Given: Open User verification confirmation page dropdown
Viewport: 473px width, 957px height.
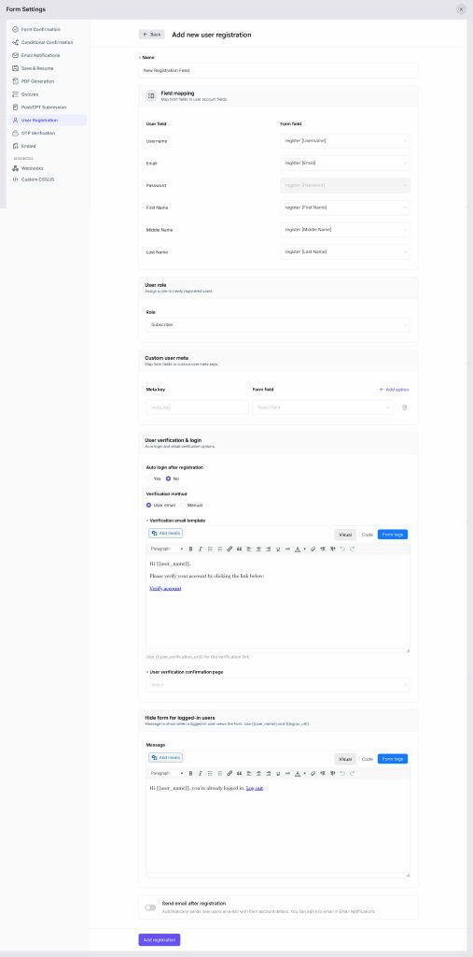Looking at the screenshot, I should click(278, 684).
